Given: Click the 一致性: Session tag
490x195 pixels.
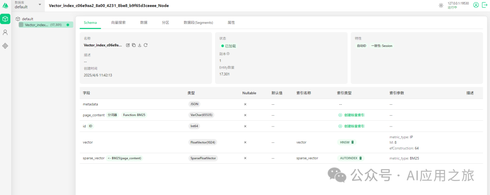Looking at the screenshot, I should 381,46.
